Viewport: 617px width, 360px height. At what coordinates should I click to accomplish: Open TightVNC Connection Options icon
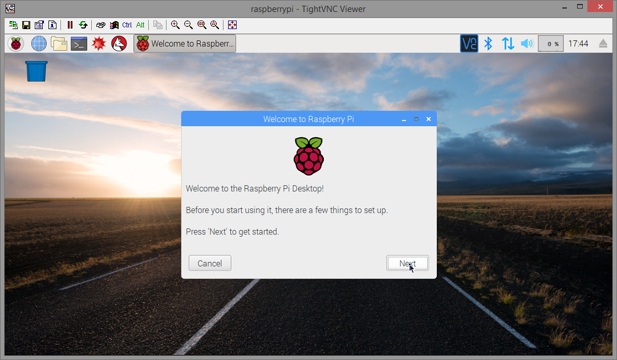[x=39, y=25]
